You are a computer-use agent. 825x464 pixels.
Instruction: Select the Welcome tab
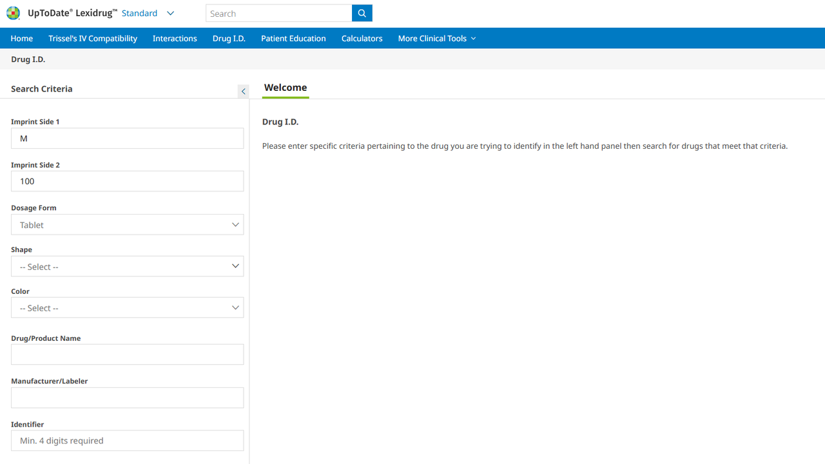[286, 88]
